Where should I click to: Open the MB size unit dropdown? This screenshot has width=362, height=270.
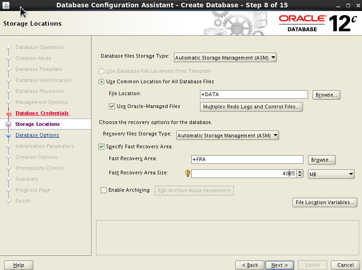[331, 174]
